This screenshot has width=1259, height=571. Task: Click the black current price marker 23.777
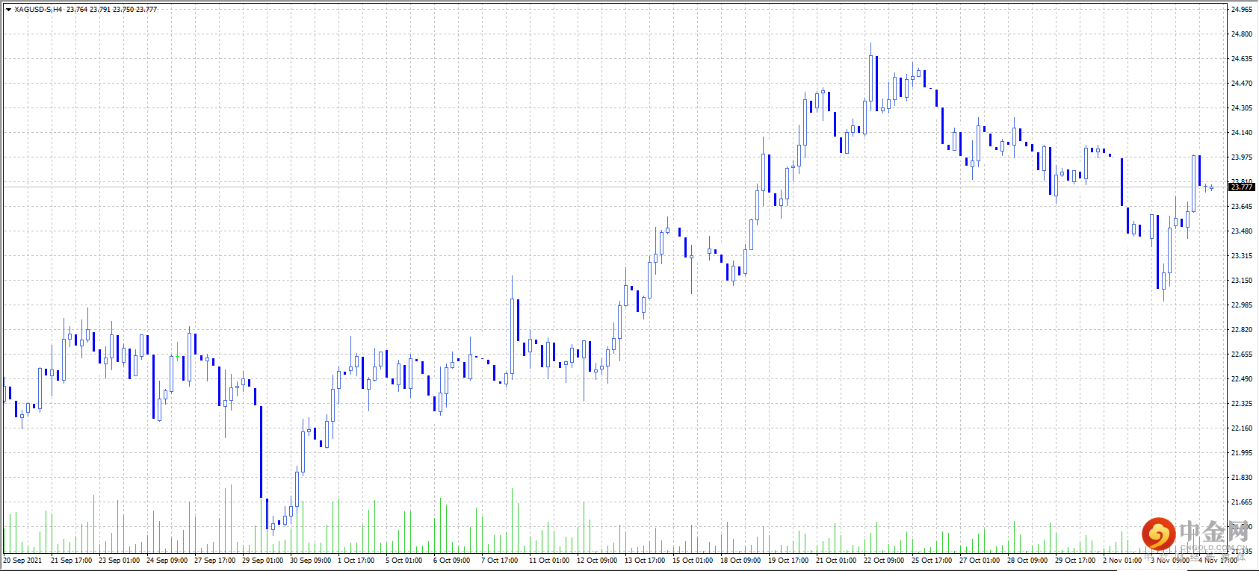click(x=1242, y=187)
